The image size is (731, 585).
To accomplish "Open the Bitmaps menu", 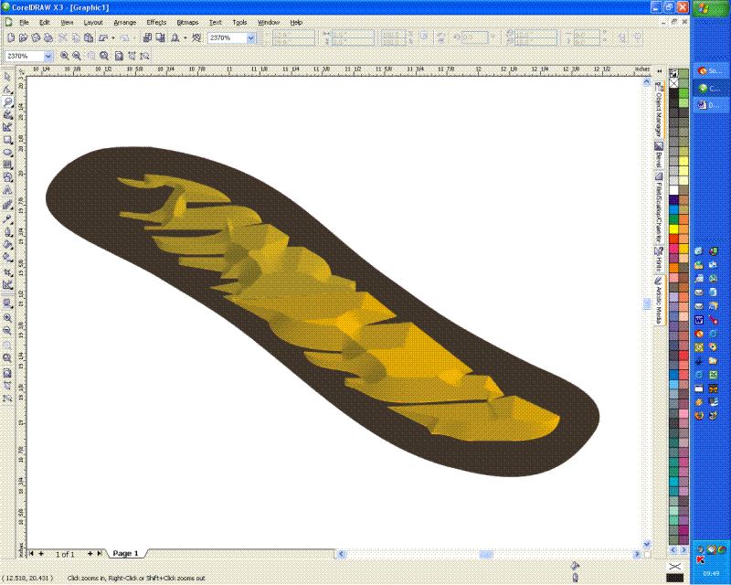I will pyautogui.click(x=187, y=21).
